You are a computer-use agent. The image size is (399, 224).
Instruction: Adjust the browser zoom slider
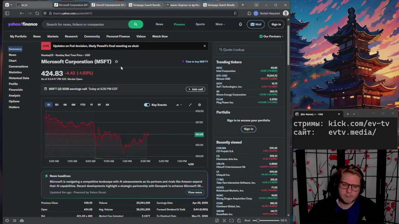[x=267, y=221]
